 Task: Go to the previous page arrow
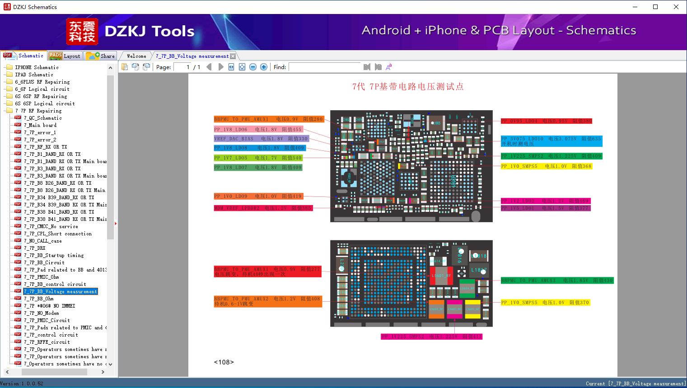(209, 67)
